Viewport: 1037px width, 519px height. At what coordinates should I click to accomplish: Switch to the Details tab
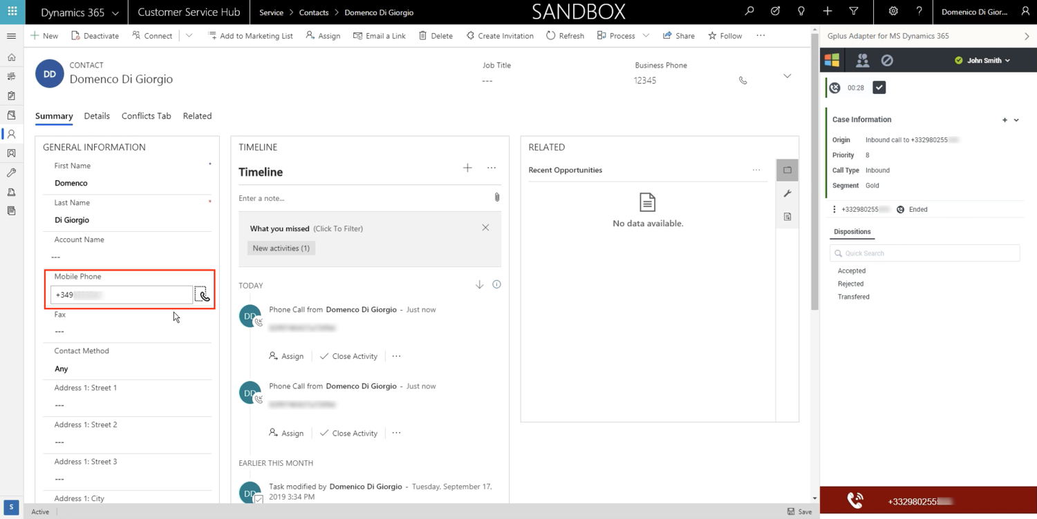tap(97, 116)
